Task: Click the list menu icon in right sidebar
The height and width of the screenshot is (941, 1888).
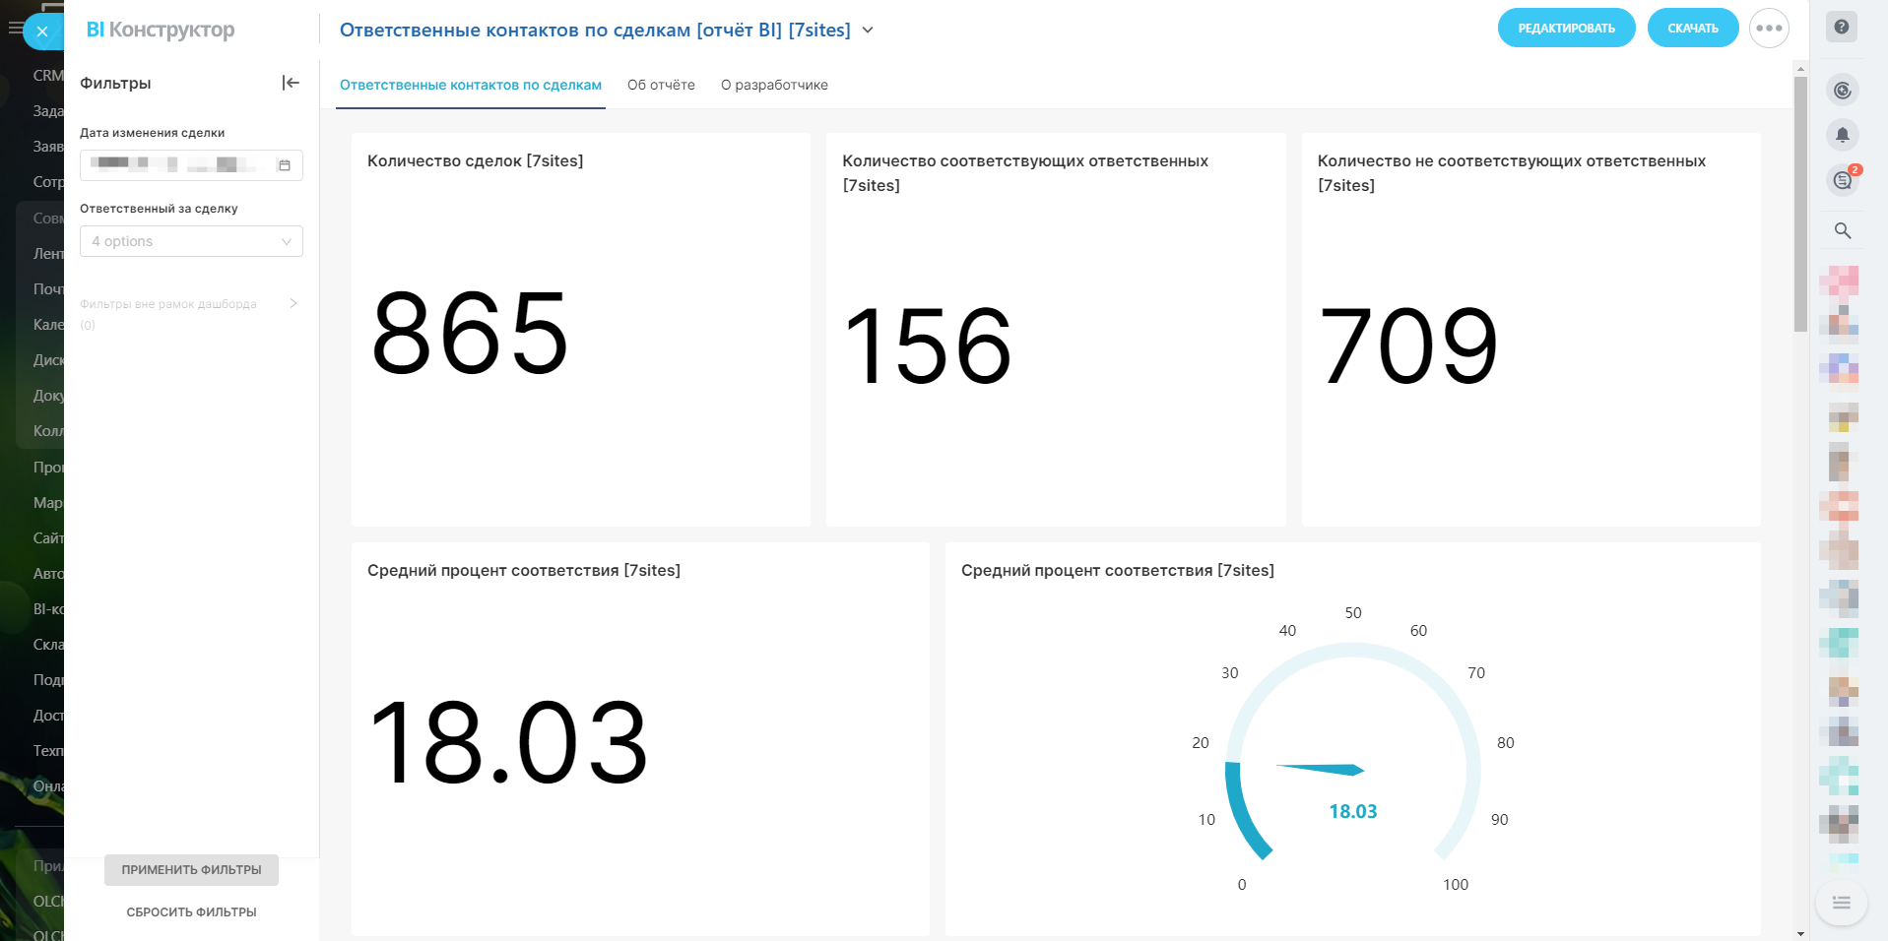Action: point(1841,903)
